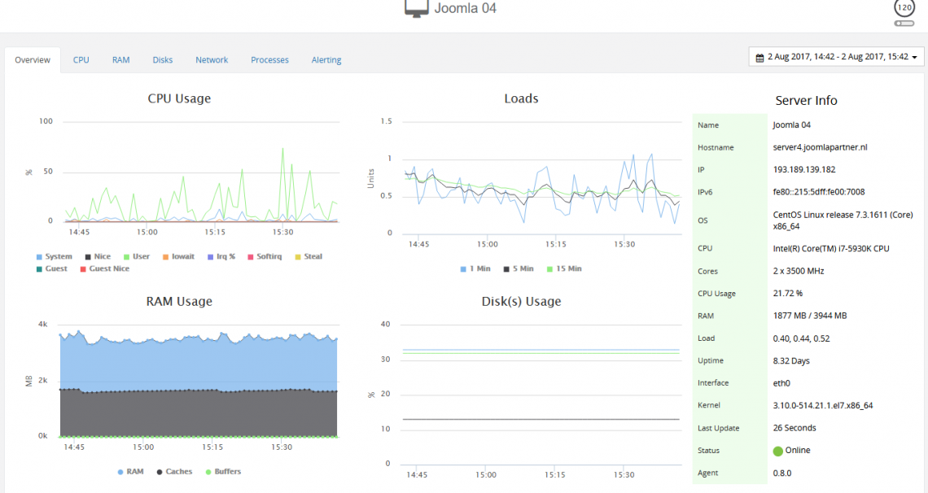Toggle the Guest Nice series in CPU legend
928x493 pixels.
pyautogui.click(x=105, y=268)
